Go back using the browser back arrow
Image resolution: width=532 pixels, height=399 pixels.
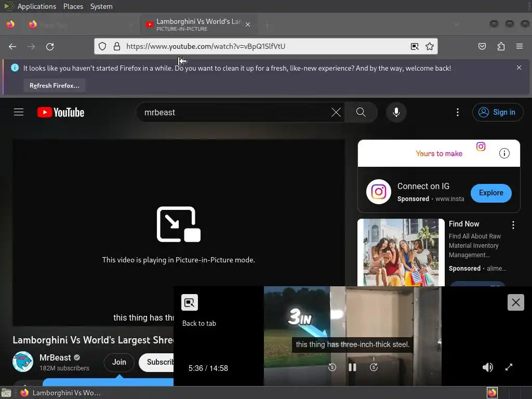[12, 46]
